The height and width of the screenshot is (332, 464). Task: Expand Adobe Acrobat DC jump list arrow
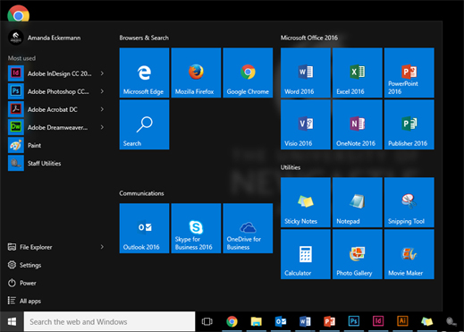[102, 109]
